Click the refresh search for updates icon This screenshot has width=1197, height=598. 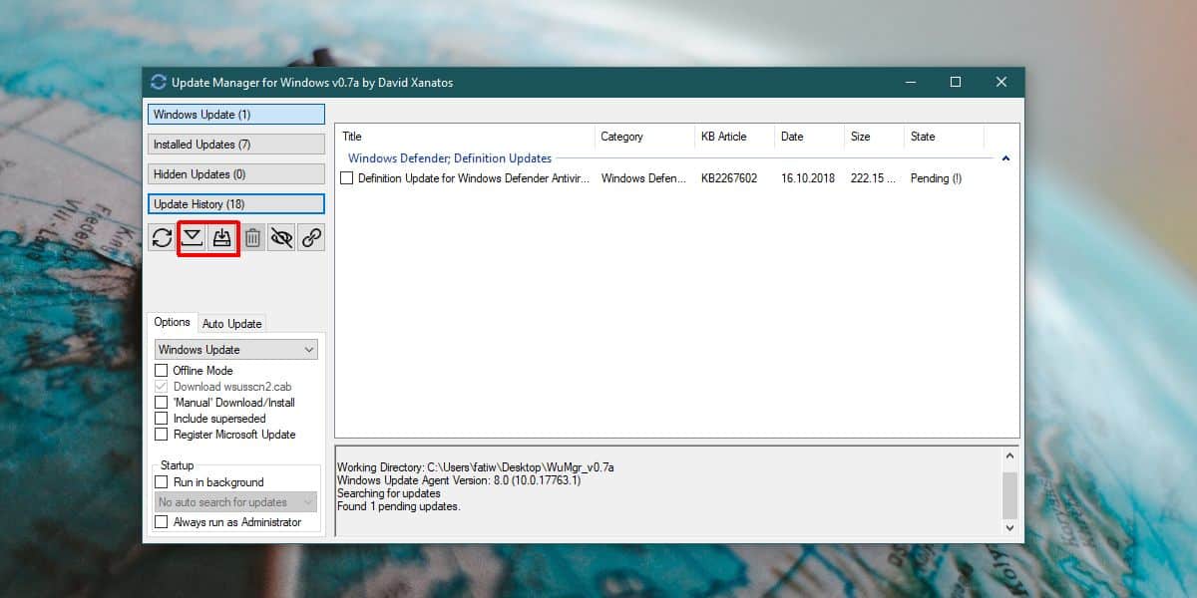point(162,238)
